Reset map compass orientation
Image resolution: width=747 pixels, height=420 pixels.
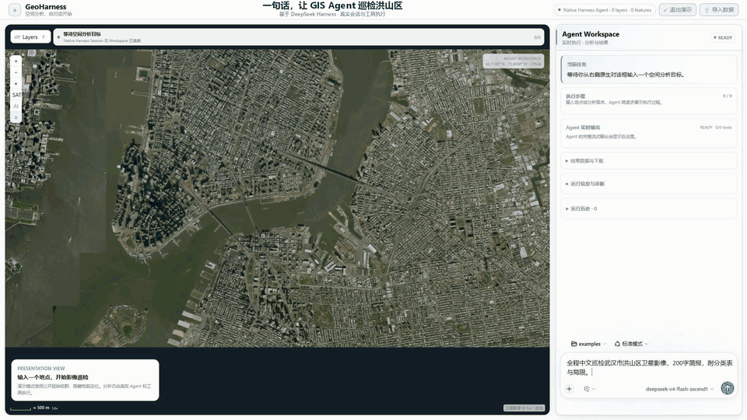[16, 84]
